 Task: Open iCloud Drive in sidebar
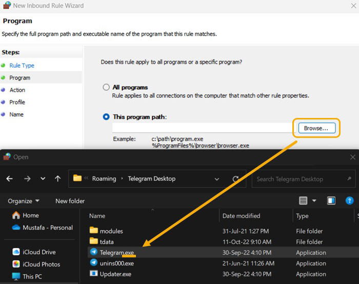click(x=34, y=252)
